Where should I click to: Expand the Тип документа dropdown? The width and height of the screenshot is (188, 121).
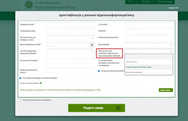(71, 38)
